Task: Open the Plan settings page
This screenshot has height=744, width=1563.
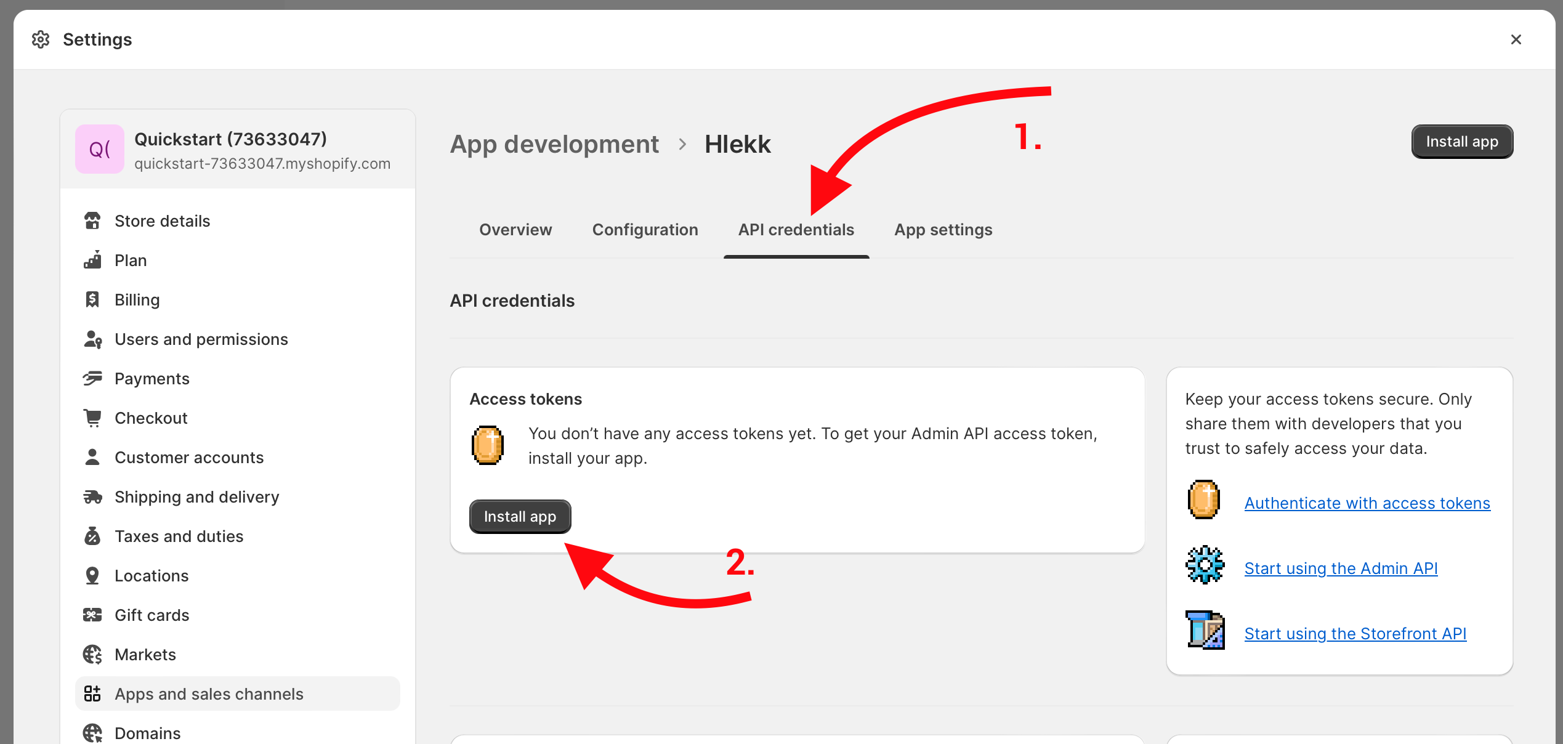Action: pyautogui.click(x=238, y=261)
